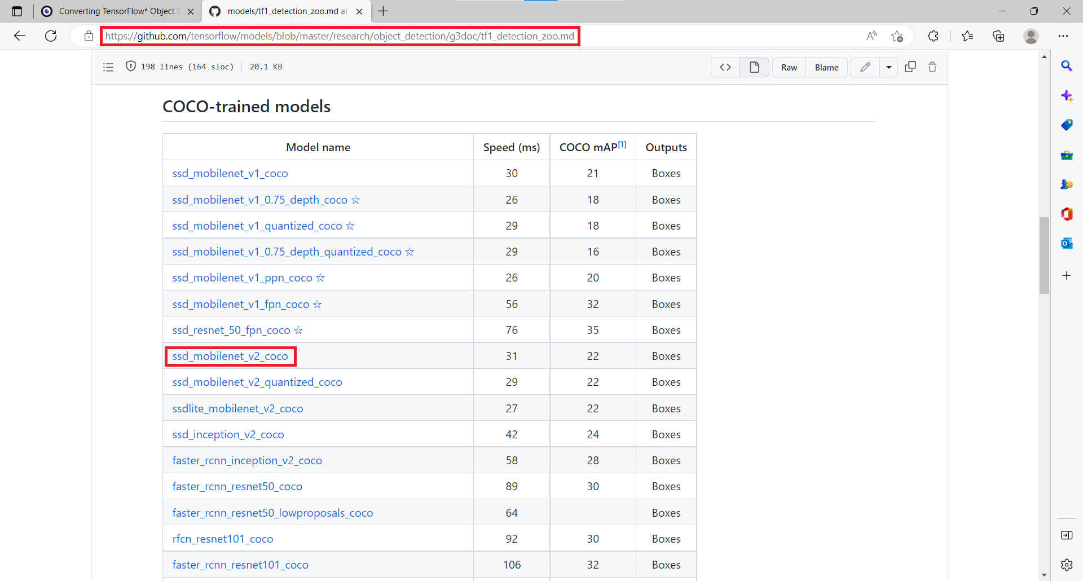Open faster_rcnn_inception_v2_coco link

coord(247,460)
